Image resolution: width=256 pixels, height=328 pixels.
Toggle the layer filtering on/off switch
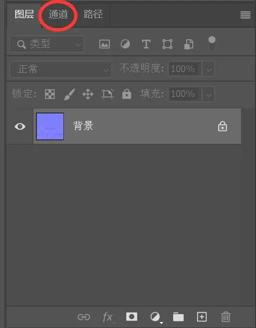pyautogui.click(x=212, y=44)
